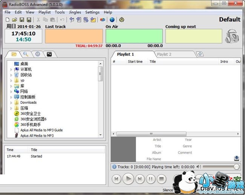The image size is (245, 195).
Task: Click the second Save As floppy icon
Action: 29,20
